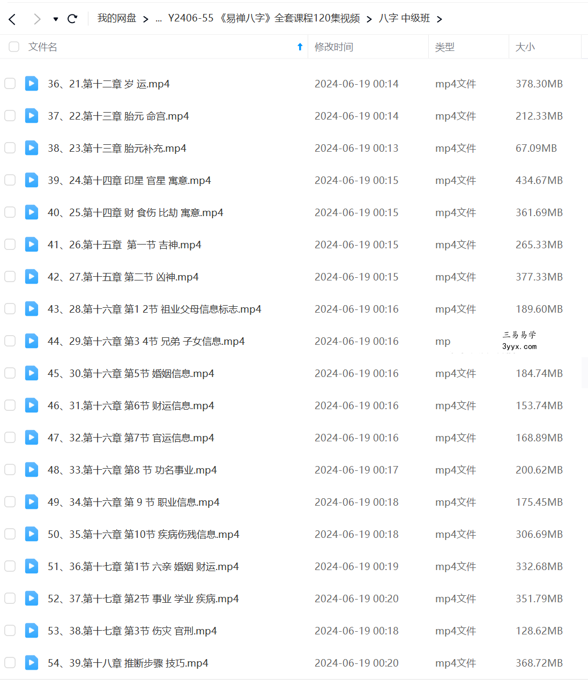Image resolution: width=588 pixels, height=680 pixels.
Task: Open file 44、29.第十六章 第3 4节 兄弟 子女信息.mp4
Action: point(146,341)
